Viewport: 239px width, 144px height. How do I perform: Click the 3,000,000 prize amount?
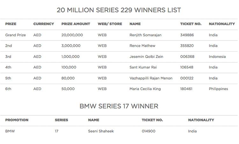point(71,46)
